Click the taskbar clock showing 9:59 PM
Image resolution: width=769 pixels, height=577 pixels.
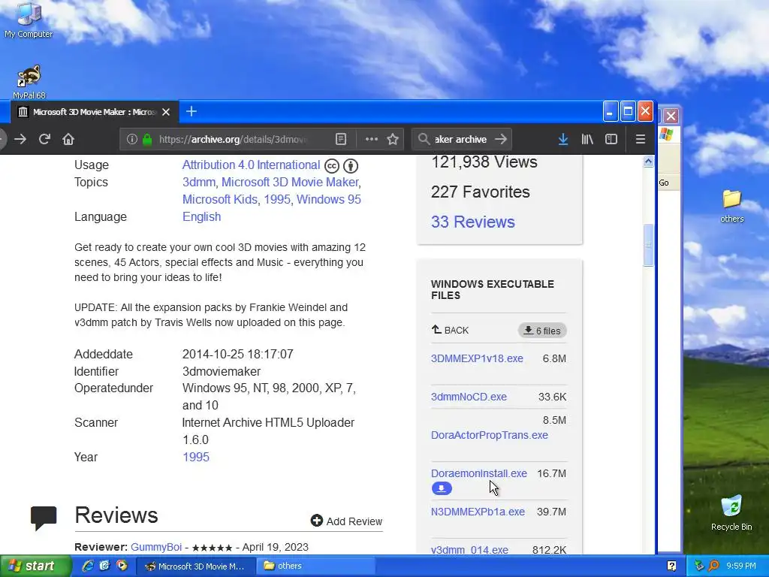740,566
